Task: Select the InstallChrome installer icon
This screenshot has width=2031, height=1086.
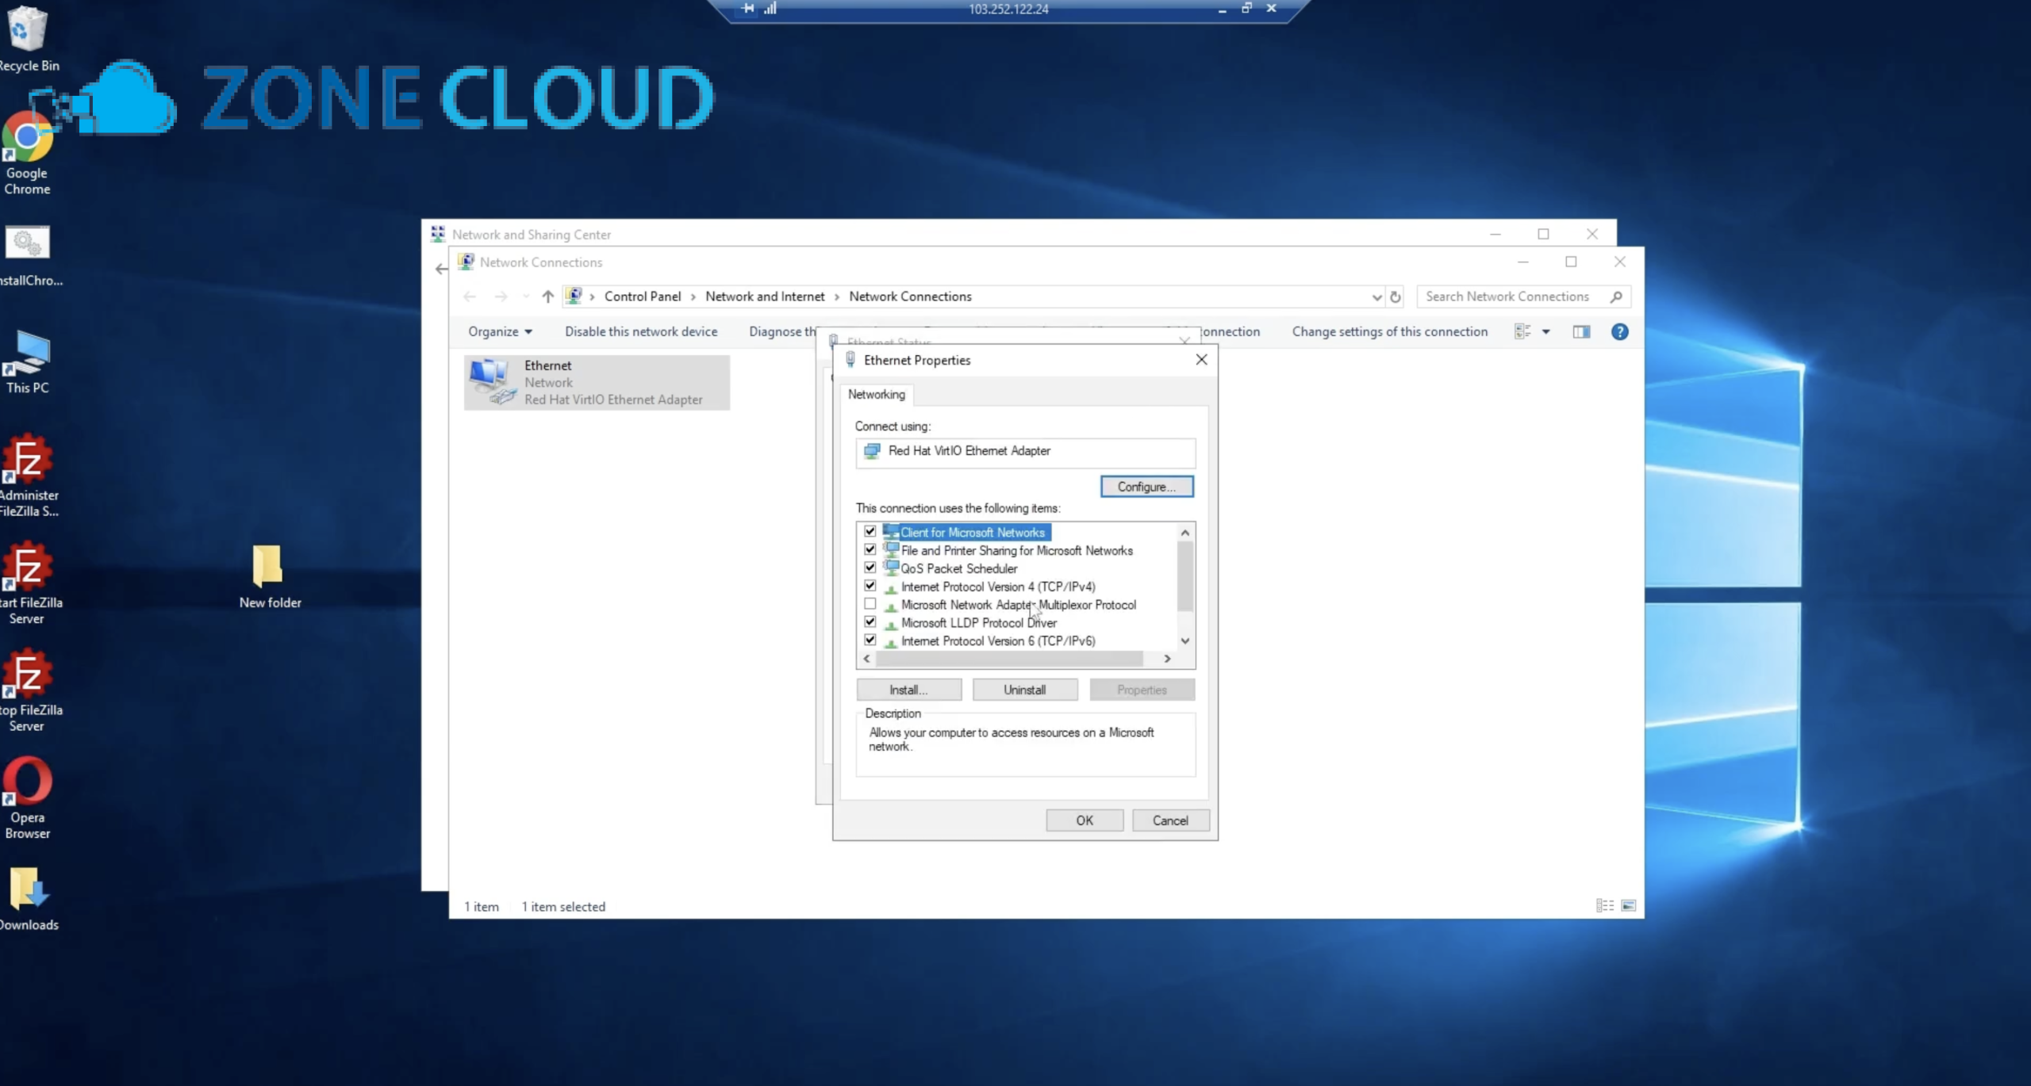Action: [27, 256]
